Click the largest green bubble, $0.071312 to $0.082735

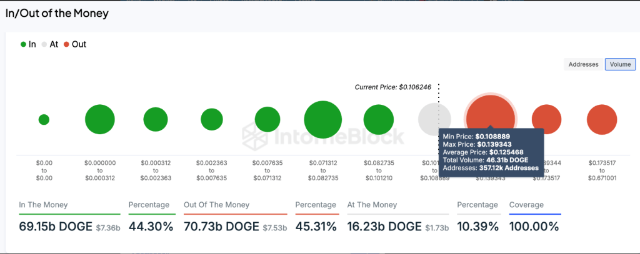click(323, 119)
